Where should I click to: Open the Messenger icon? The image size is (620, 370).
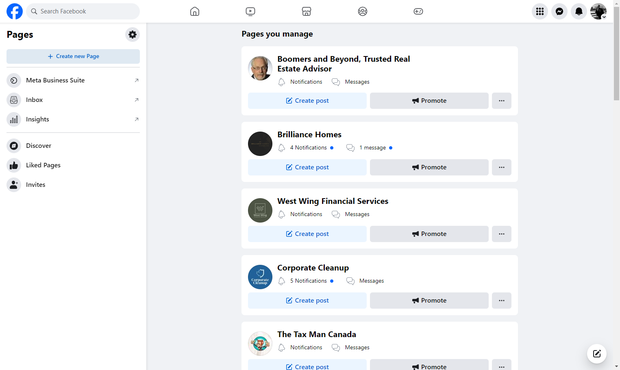[x=559, y=11]
